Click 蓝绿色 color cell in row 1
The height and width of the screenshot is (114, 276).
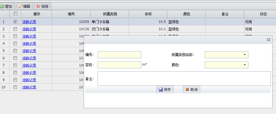tap(187, 22)
